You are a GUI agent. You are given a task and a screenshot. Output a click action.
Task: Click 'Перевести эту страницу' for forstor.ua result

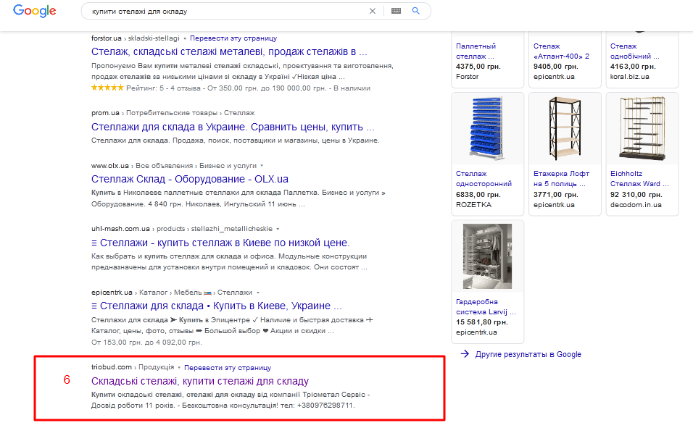[233, 38]
